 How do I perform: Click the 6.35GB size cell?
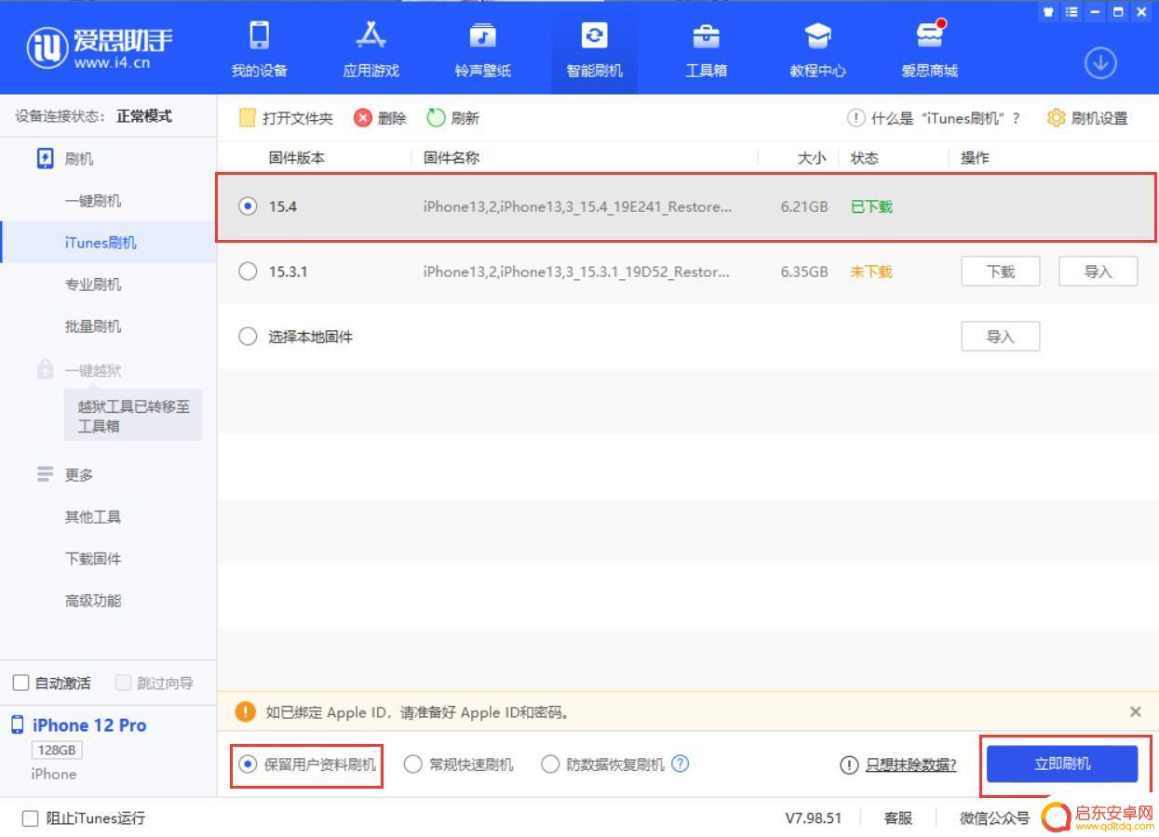(x=804, y=272)
